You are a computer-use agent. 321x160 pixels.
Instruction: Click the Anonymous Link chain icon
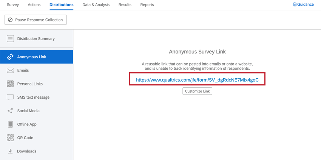10,57
